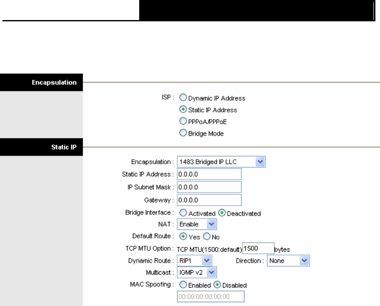Choose PPPoA/PPPoE as ISP type

(x=183, y=121)
